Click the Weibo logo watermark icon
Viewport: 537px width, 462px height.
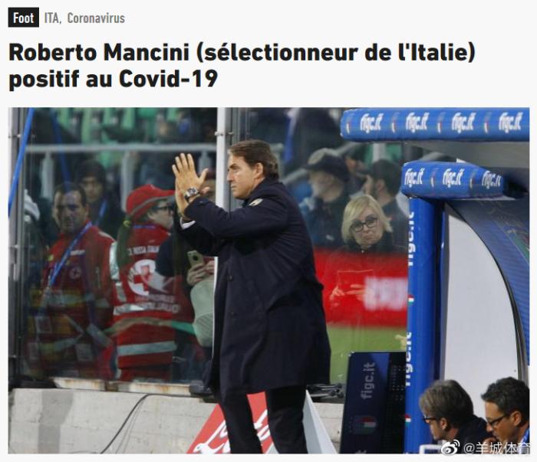click(x=450, y=447)
